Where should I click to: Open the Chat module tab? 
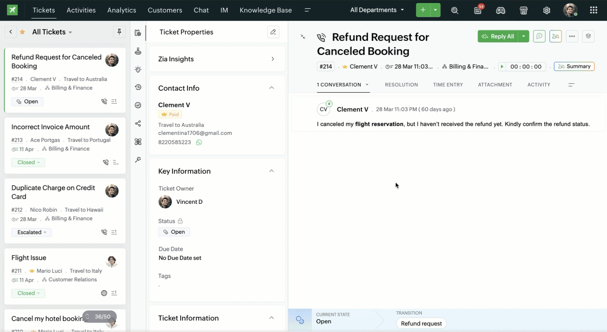[201, 10]
